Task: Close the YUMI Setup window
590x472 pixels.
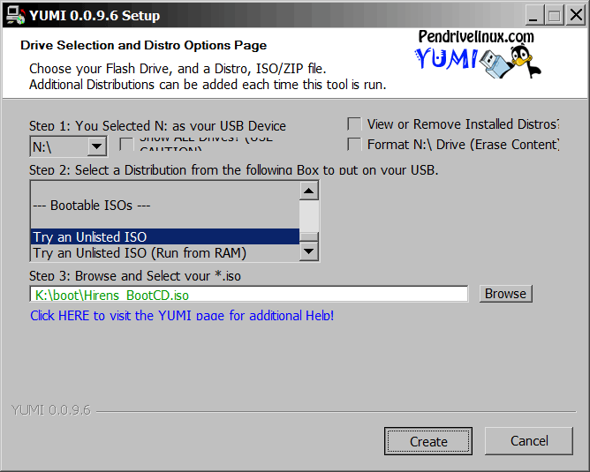Action: click(573, 15)
